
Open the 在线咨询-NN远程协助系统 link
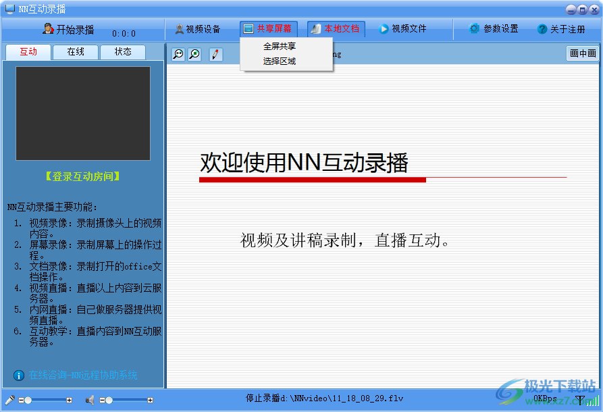pos(83,375)
